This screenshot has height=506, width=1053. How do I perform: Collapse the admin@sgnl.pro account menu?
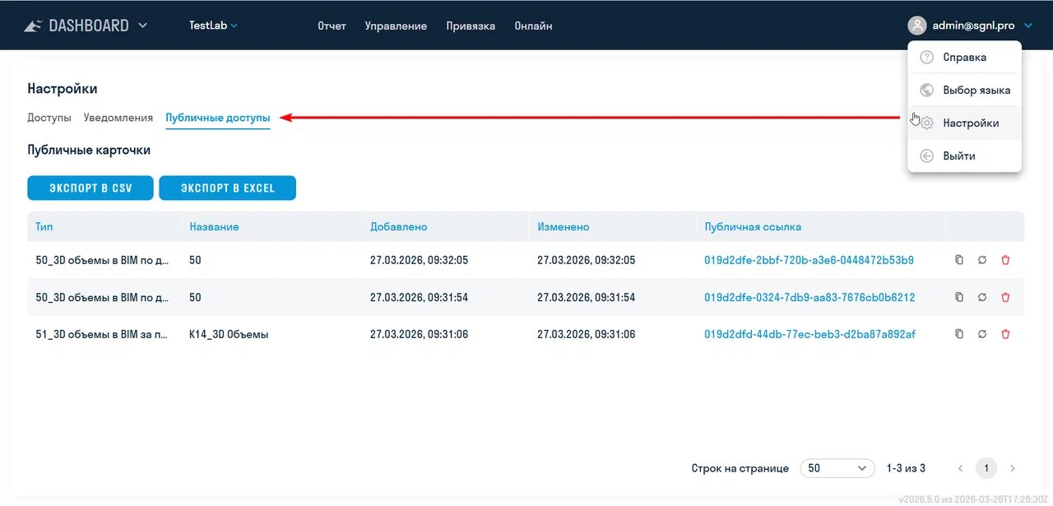pyautogui.click(x=1027, y=26)
